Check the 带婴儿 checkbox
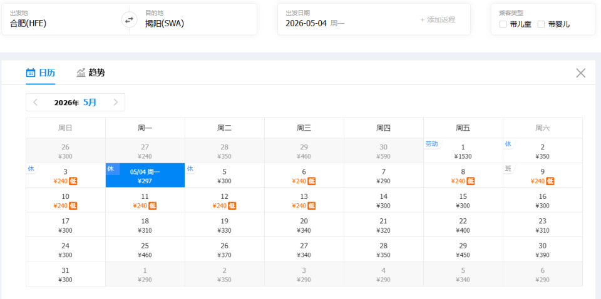The image size is (601, 299). 541,24
